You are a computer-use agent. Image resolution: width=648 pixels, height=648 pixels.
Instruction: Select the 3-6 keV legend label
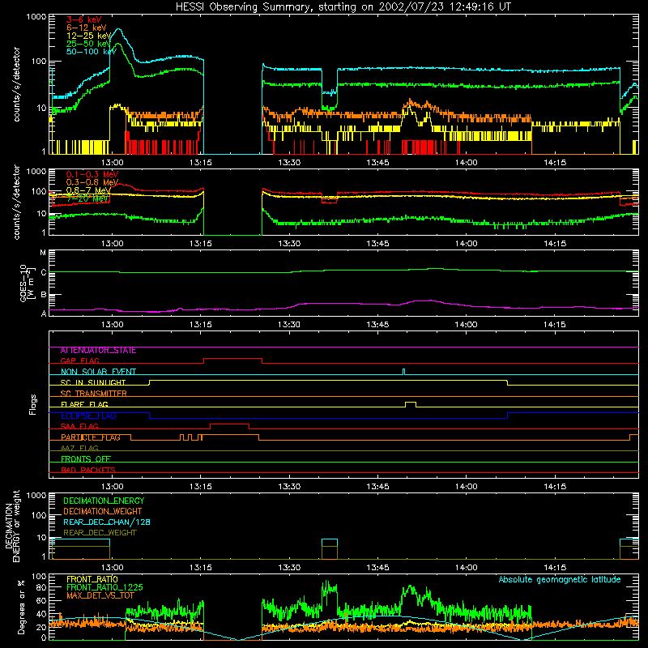tap(83, 19)
